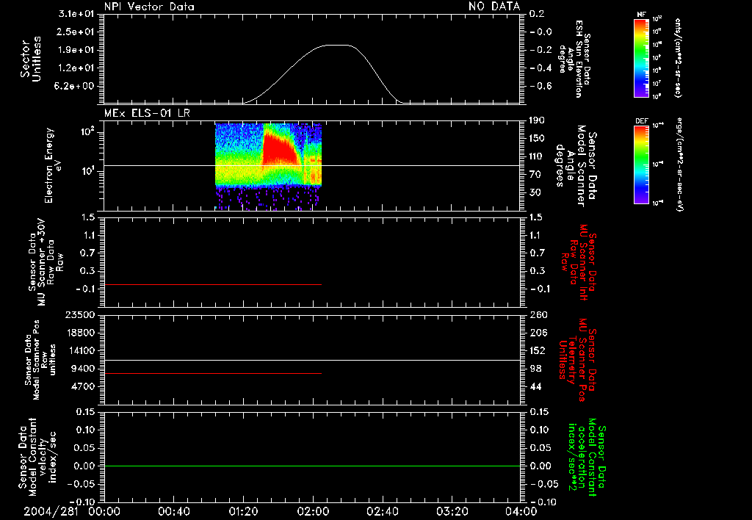Click the red 'MU Scanner Pos Telemetry' title
Image resolution: width=752 pixels, height=520 pixels.
[577, 360]
